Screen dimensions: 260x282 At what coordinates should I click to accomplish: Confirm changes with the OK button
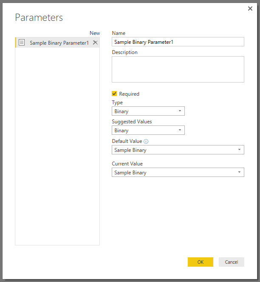click(200, 262)
